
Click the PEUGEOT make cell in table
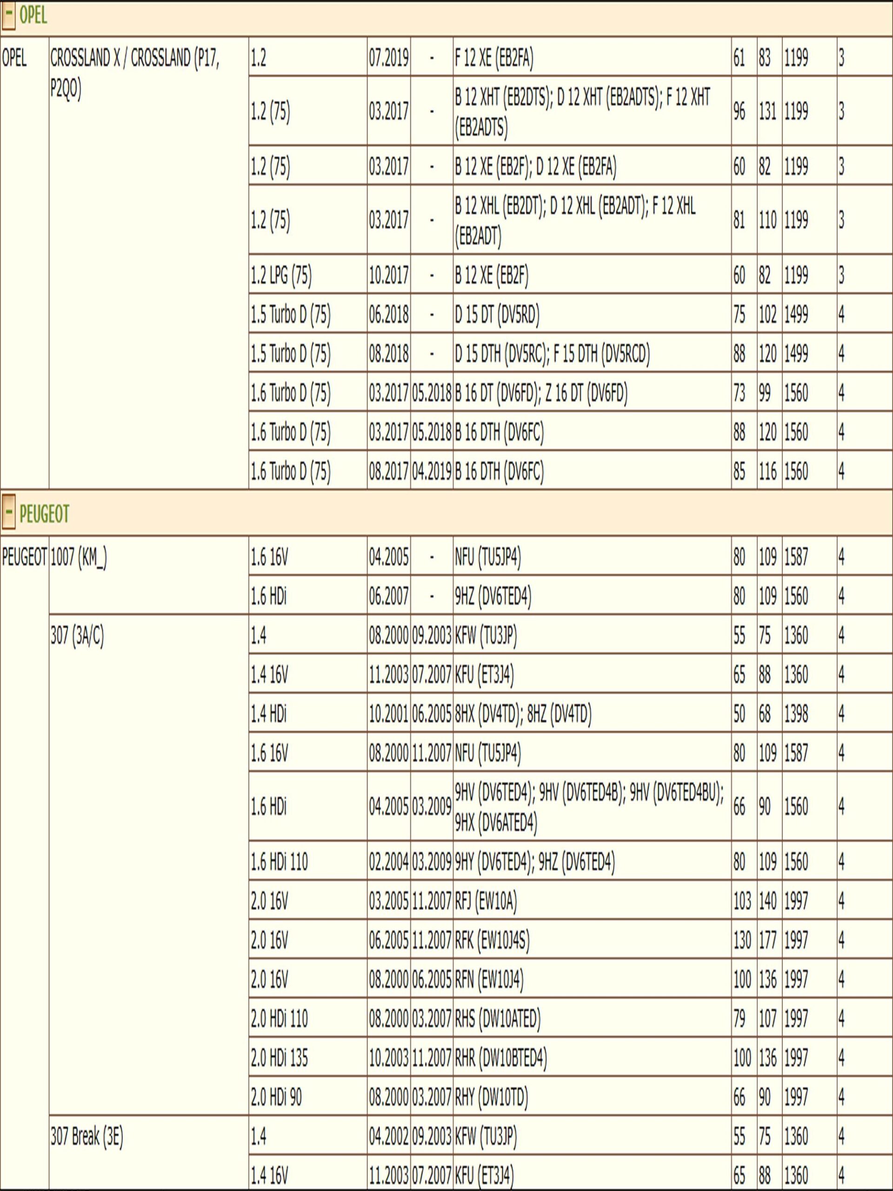[x=24, y=558]
